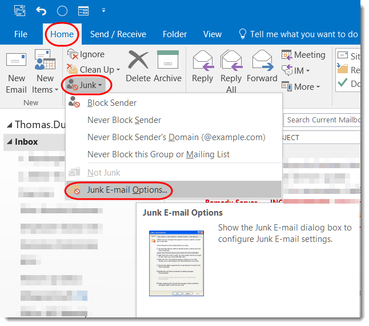Click the green checkmark quick step icon

tap(342, 82)
